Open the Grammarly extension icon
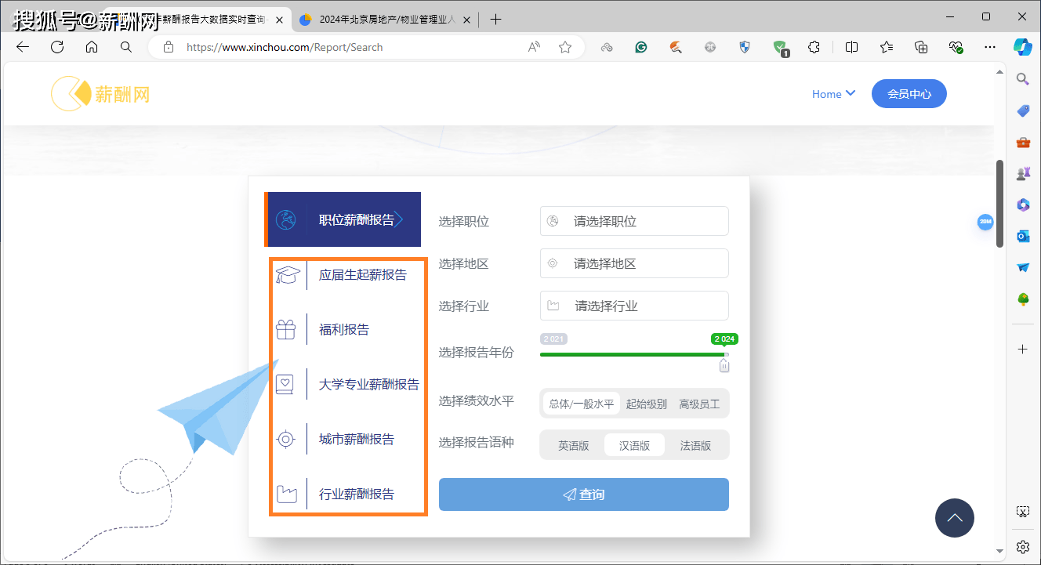 pyautogui.click(x=641, y=47)
